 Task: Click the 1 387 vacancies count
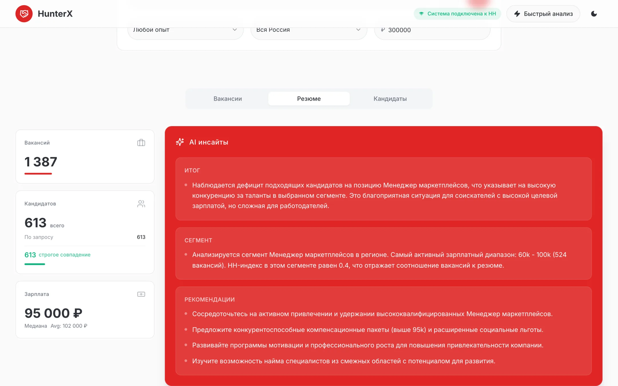41,162
